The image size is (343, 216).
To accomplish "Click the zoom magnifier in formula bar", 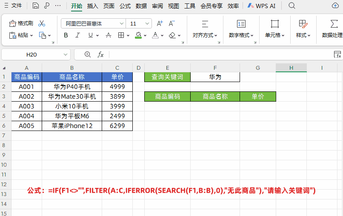I will coord(88,54).
